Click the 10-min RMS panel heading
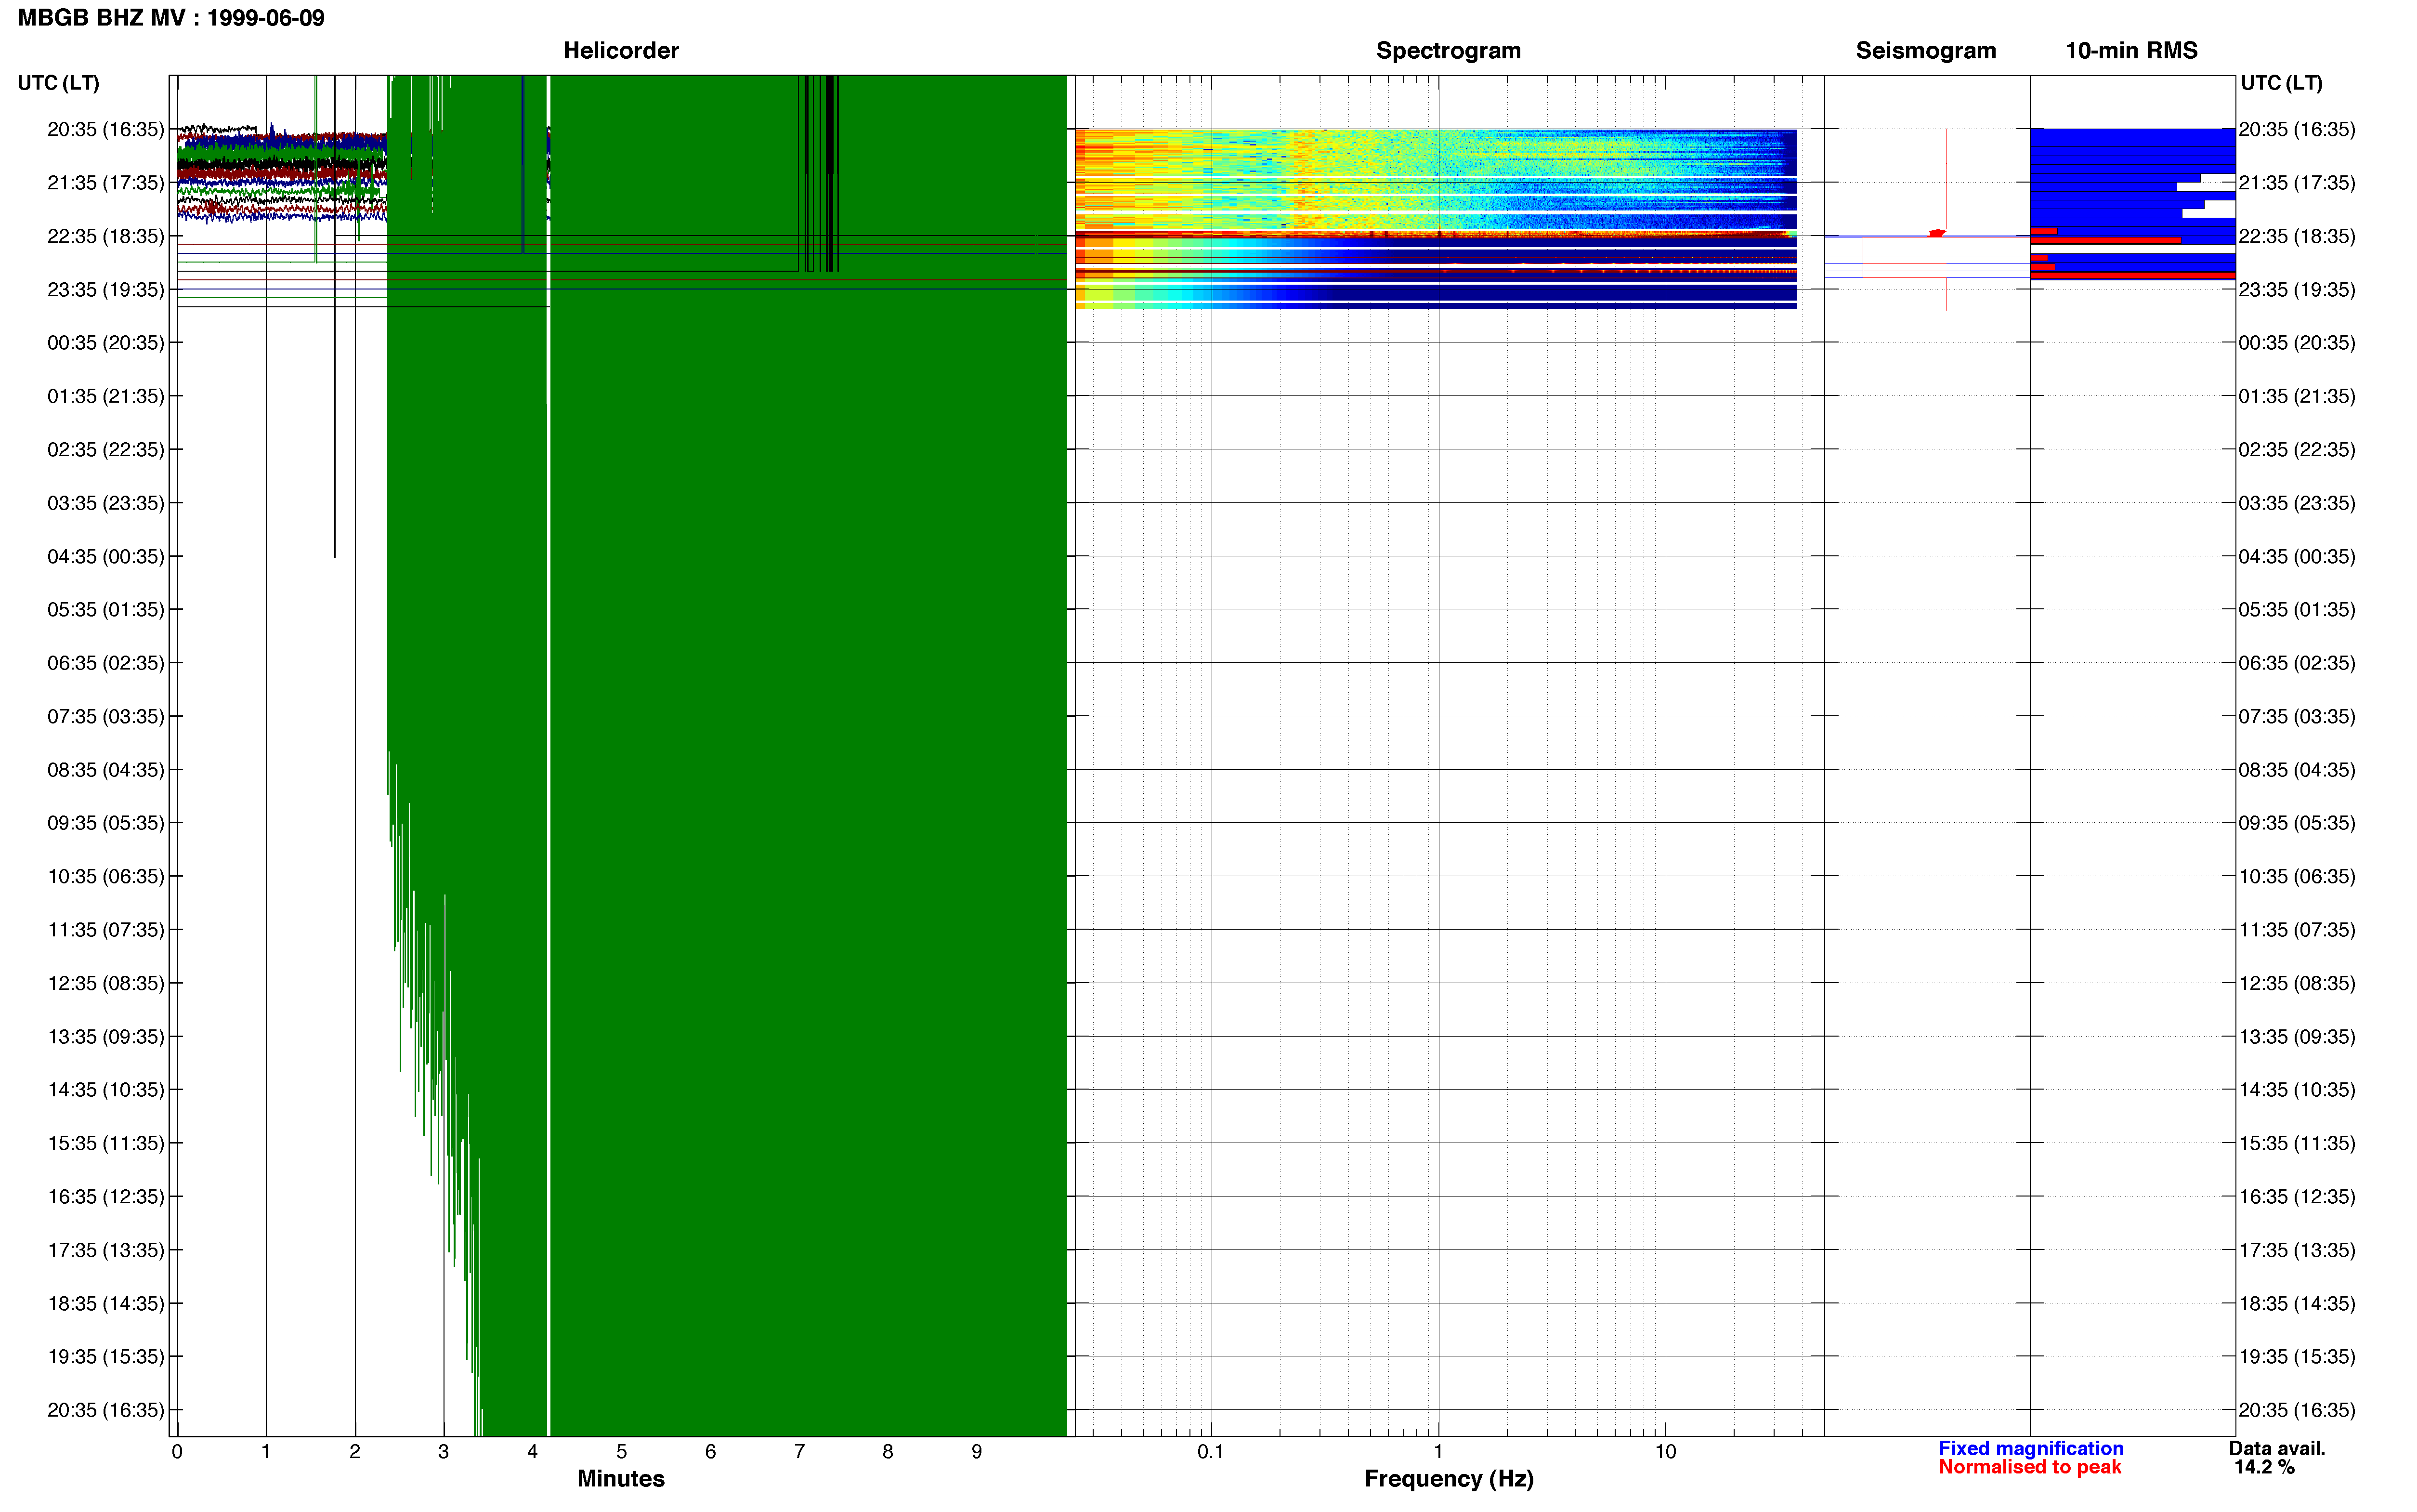Viewport: 2417px width, 1512px height. pos(2131,51)
